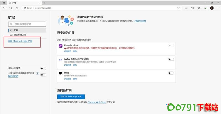Open browser essentials heart icon
The image size is (221, 114).
205,8
